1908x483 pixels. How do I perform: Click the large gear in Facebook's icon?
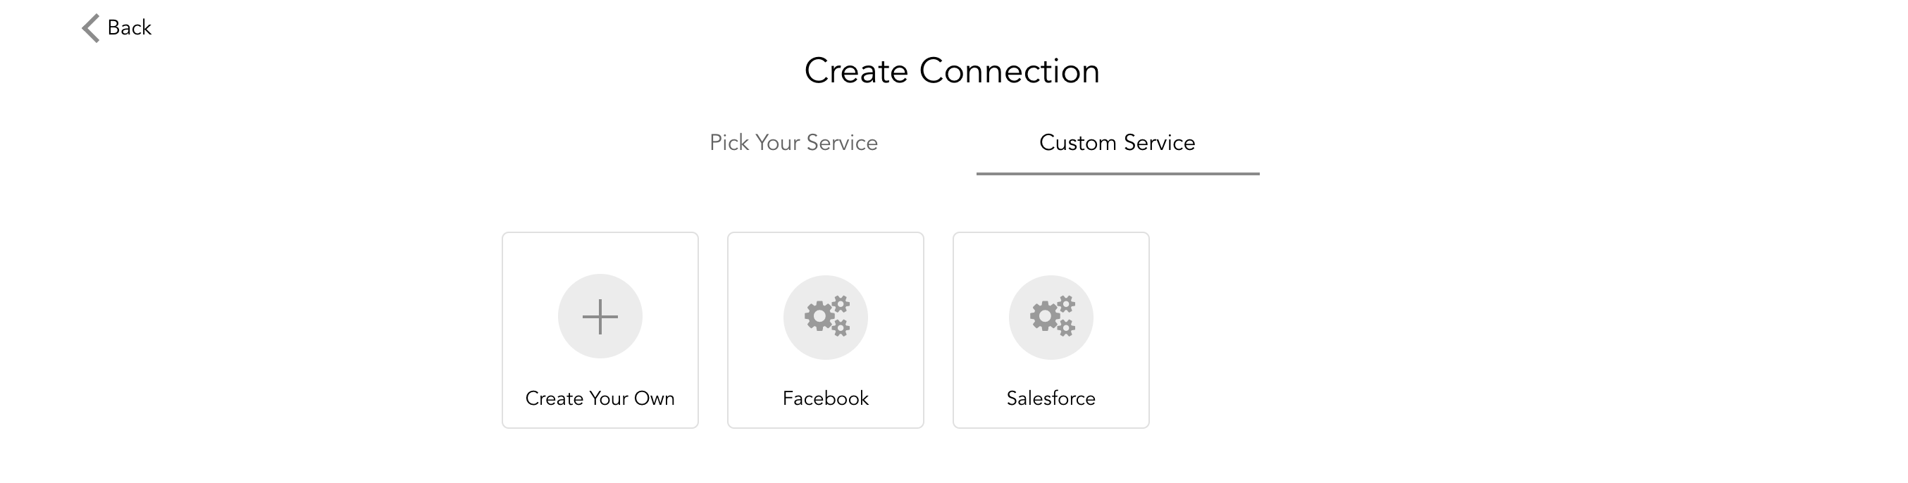[819, 317]
